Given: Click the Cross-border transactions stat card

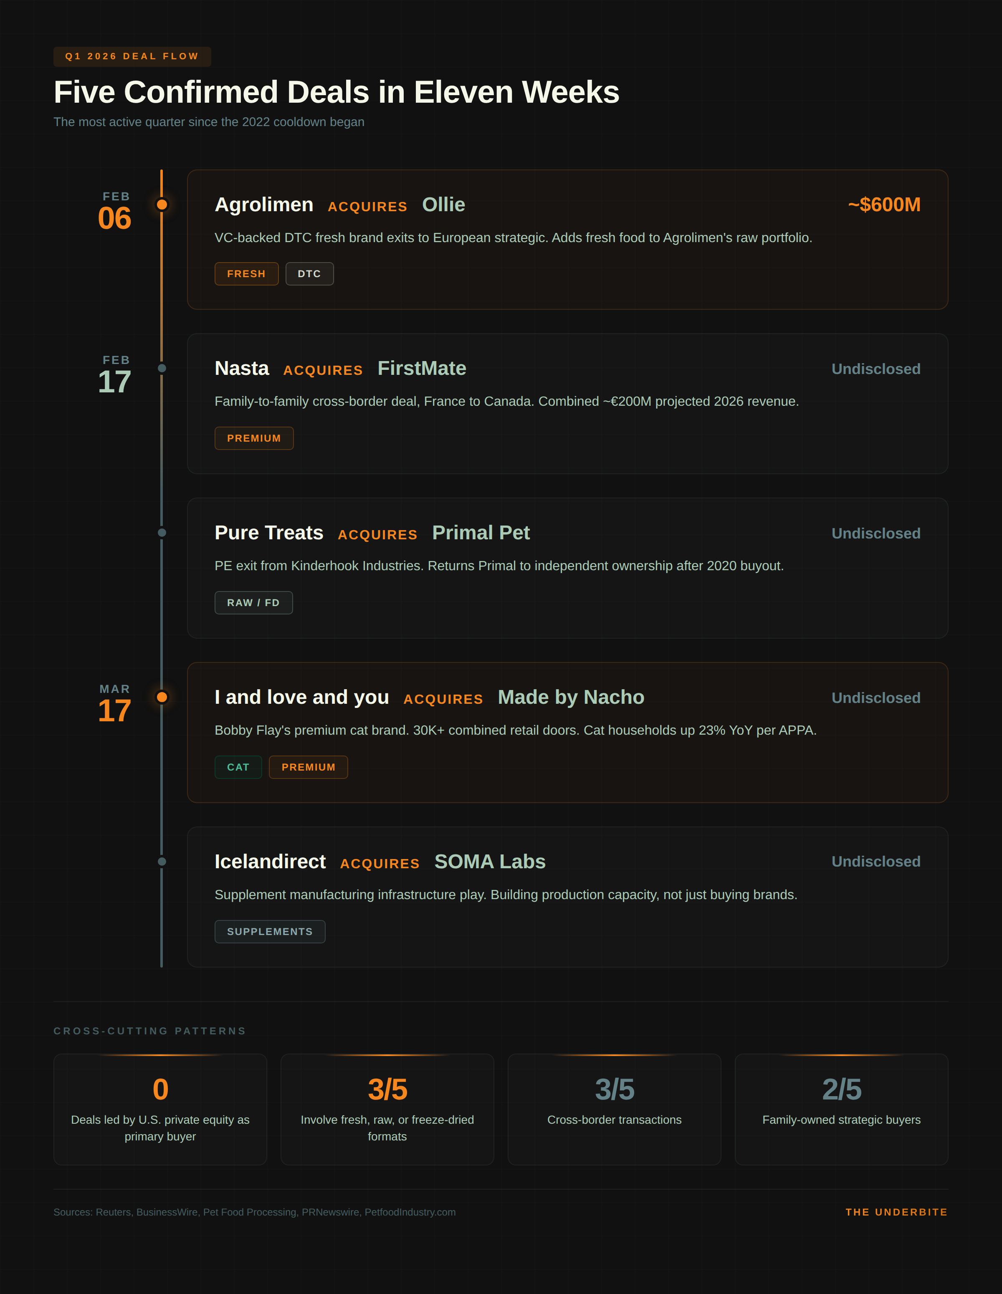Looking at the screenshot, I should [x=615, y=1109].
